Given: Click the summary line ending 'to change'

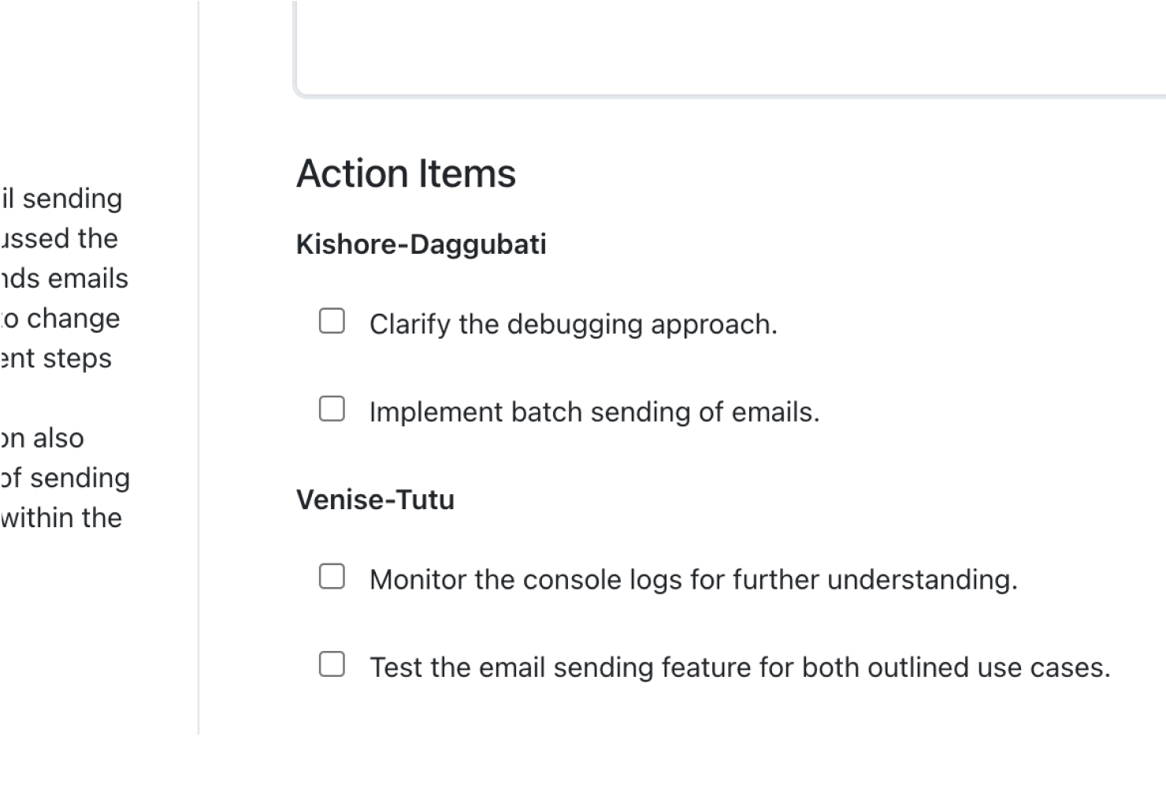Looking at the screenshot, I should point(60,318).
